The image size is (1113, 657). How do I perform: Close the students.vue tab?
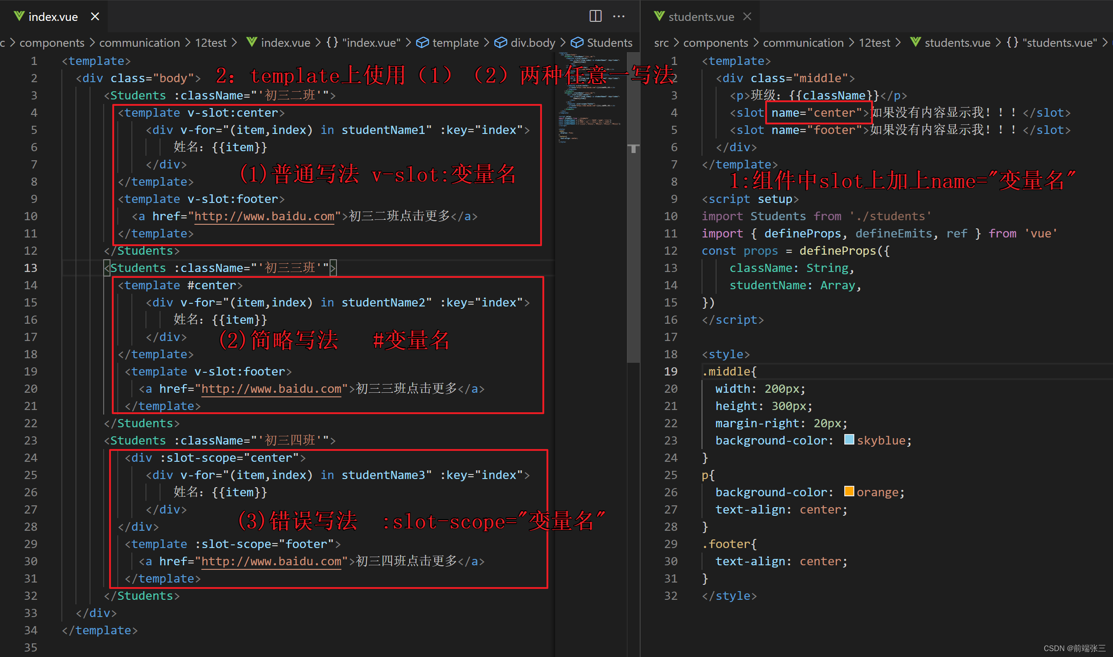click(747, 16)
